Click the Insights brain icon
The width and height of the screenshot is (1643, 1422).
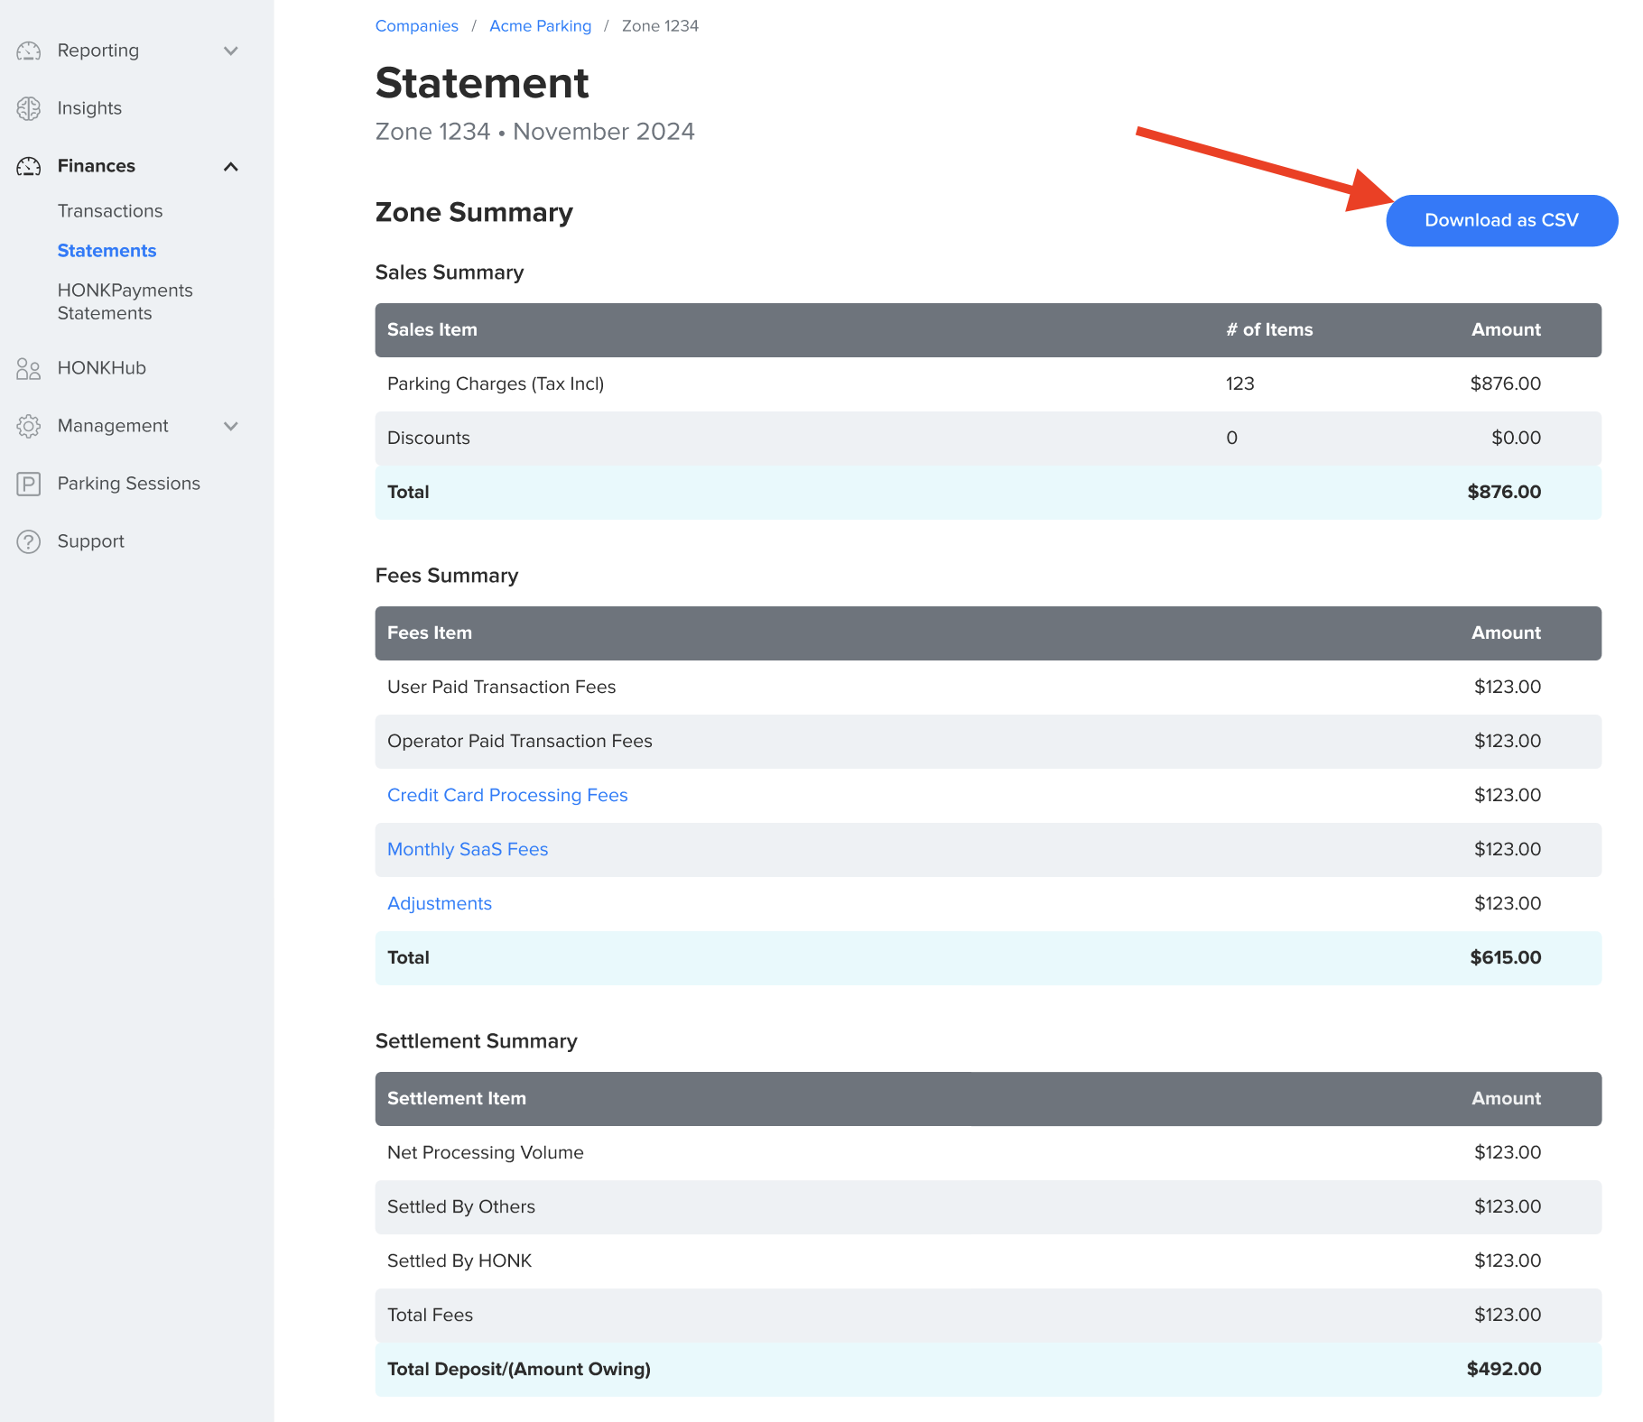point(29,108)
